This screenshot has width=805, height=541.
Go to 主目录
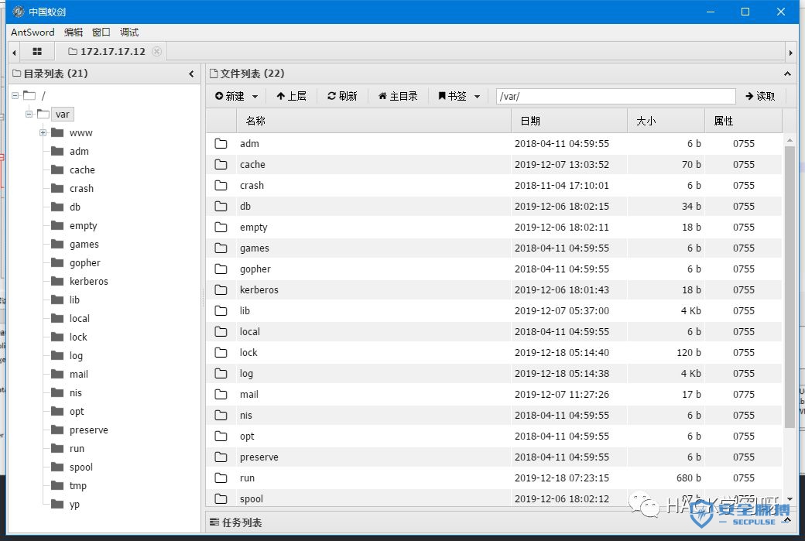pos(398,96)
